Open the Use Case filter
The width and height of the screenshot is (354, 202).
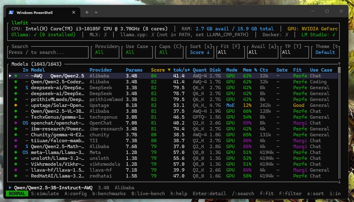point(137,52)
